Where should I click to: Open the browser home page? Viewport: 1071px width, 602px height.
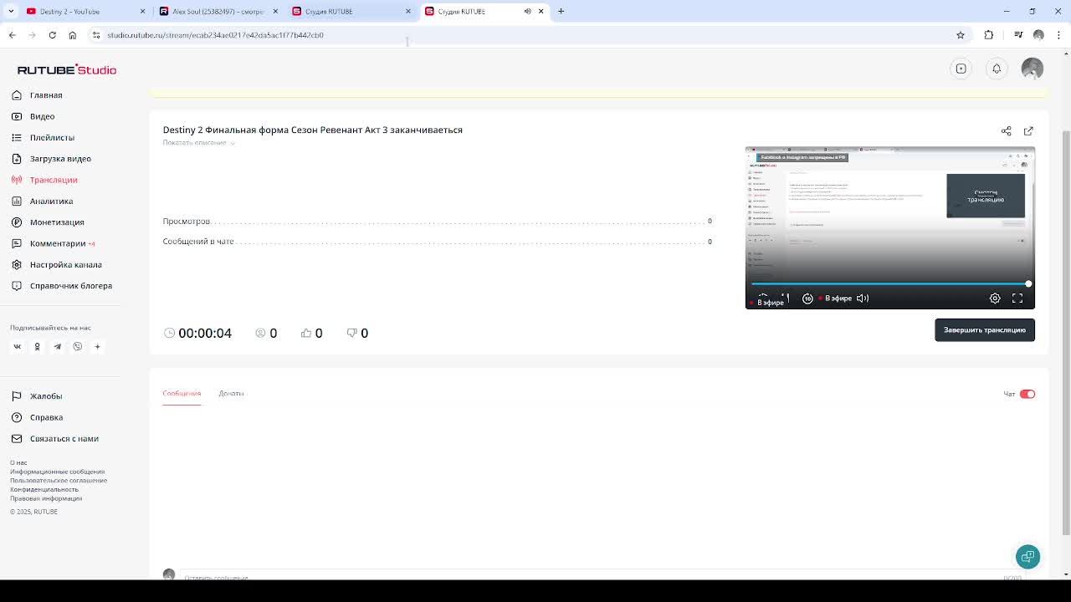72,35
